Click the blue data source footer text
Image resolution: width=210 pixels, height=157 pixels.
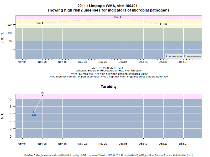[x=109, y=155]
